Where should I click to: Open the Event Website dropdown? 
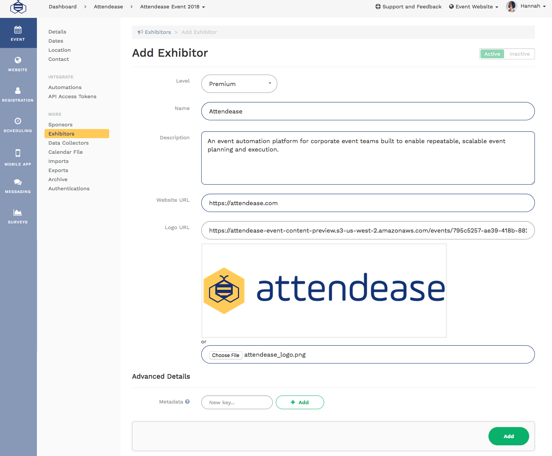473,6
